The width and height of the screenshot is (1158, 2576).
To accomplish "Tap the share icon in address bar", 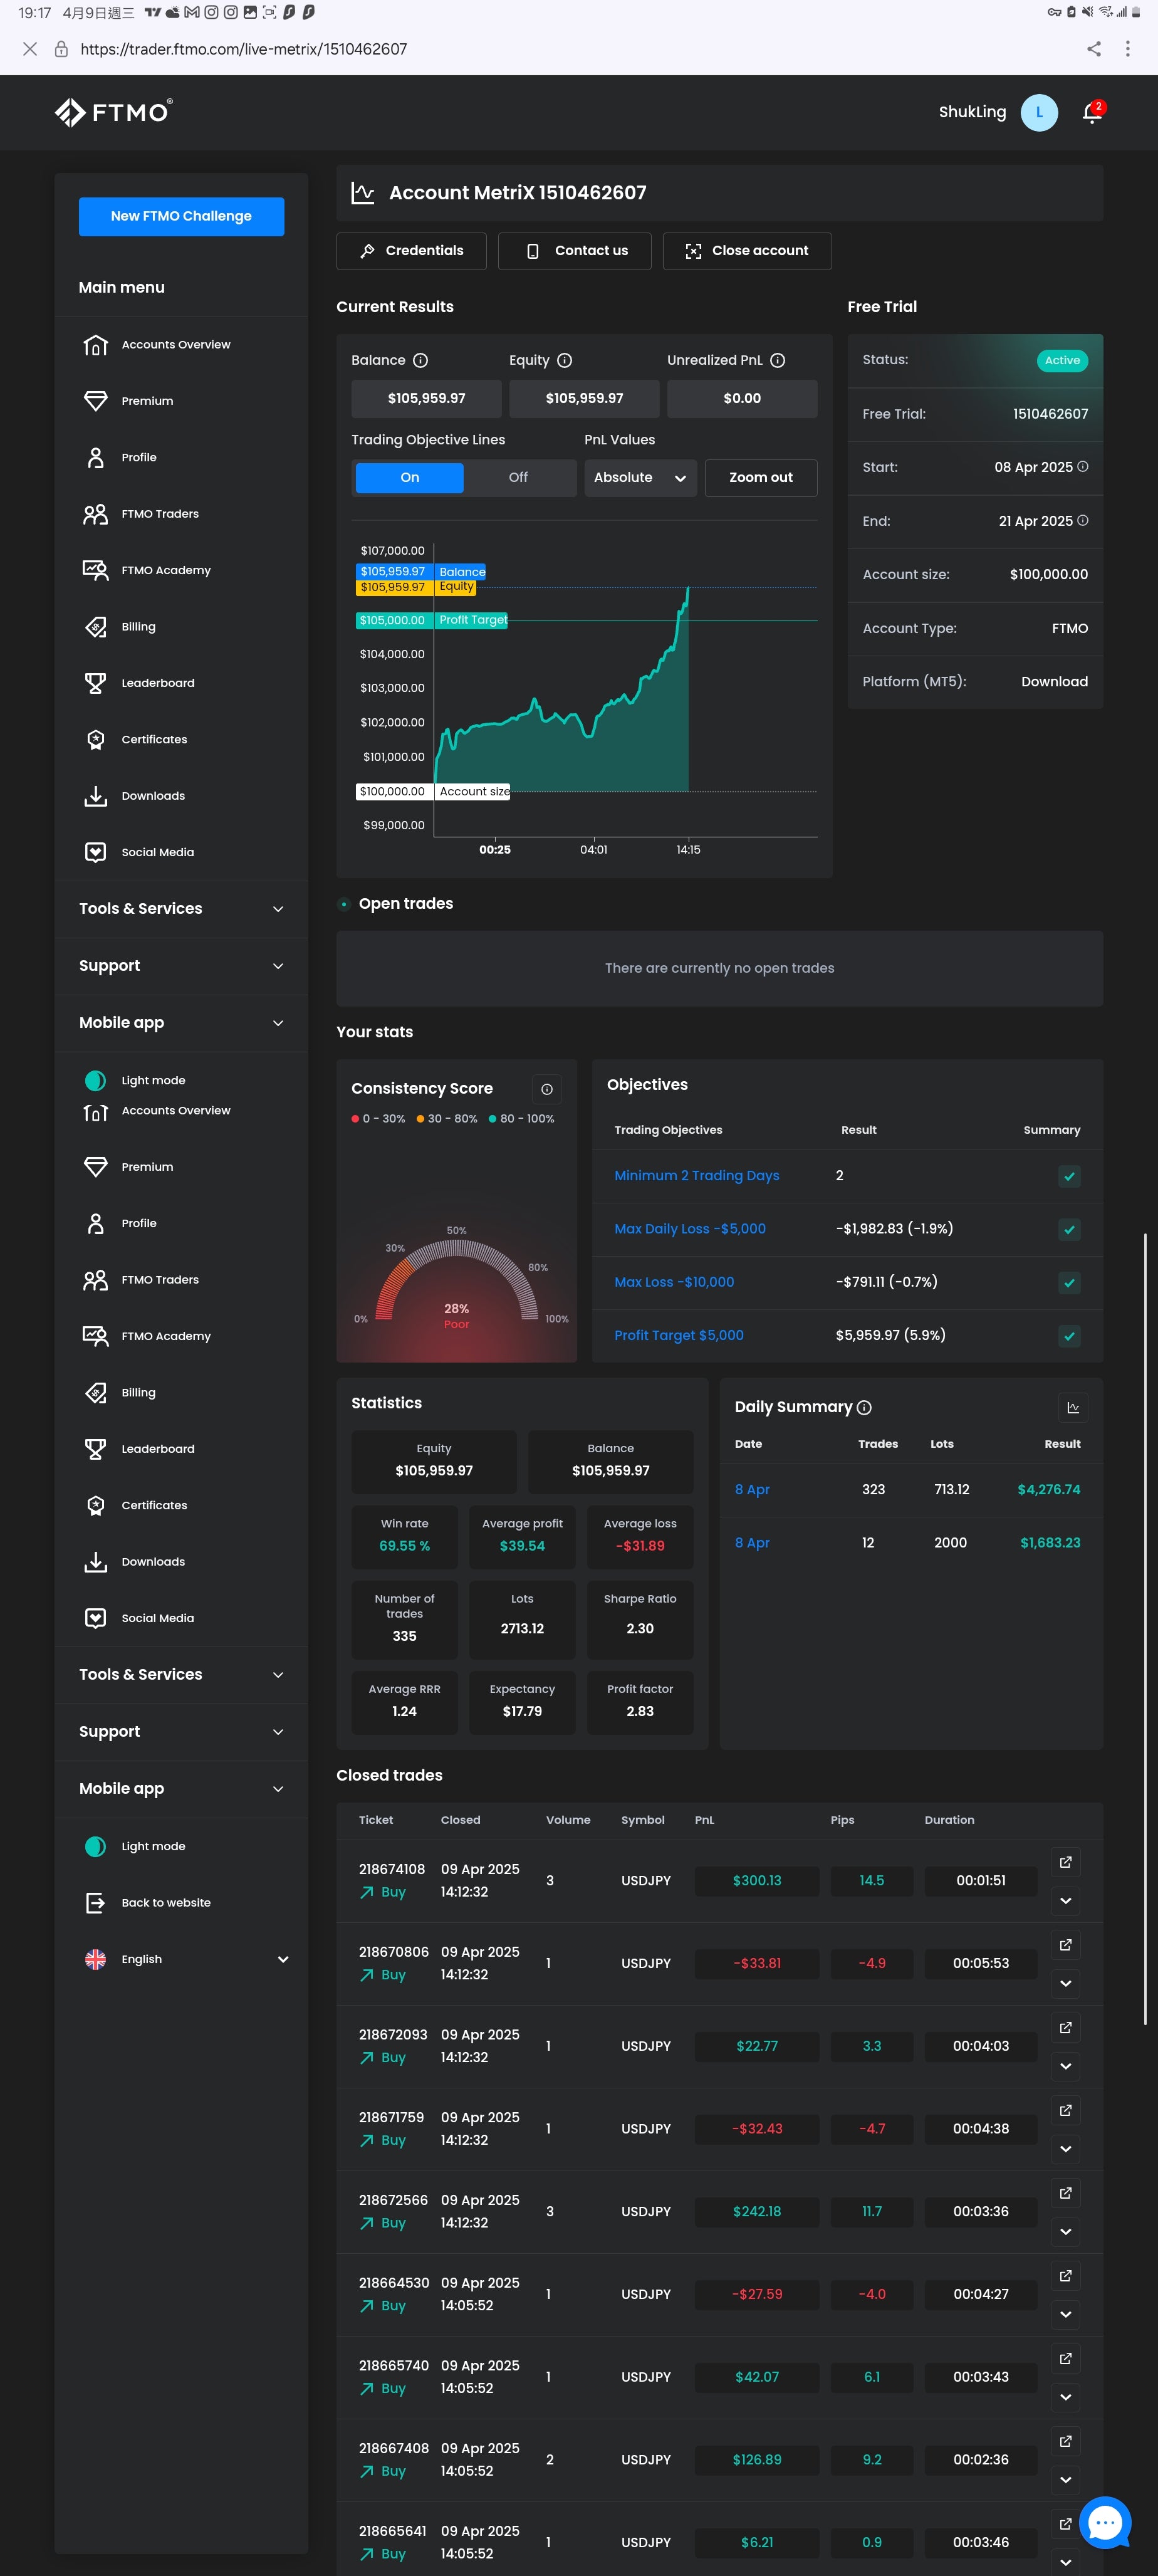I will pyautogui.click(x=1094, y=49).
